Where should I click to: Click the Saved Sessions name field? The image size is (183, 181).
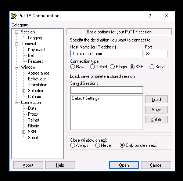(x=107, y=90)
